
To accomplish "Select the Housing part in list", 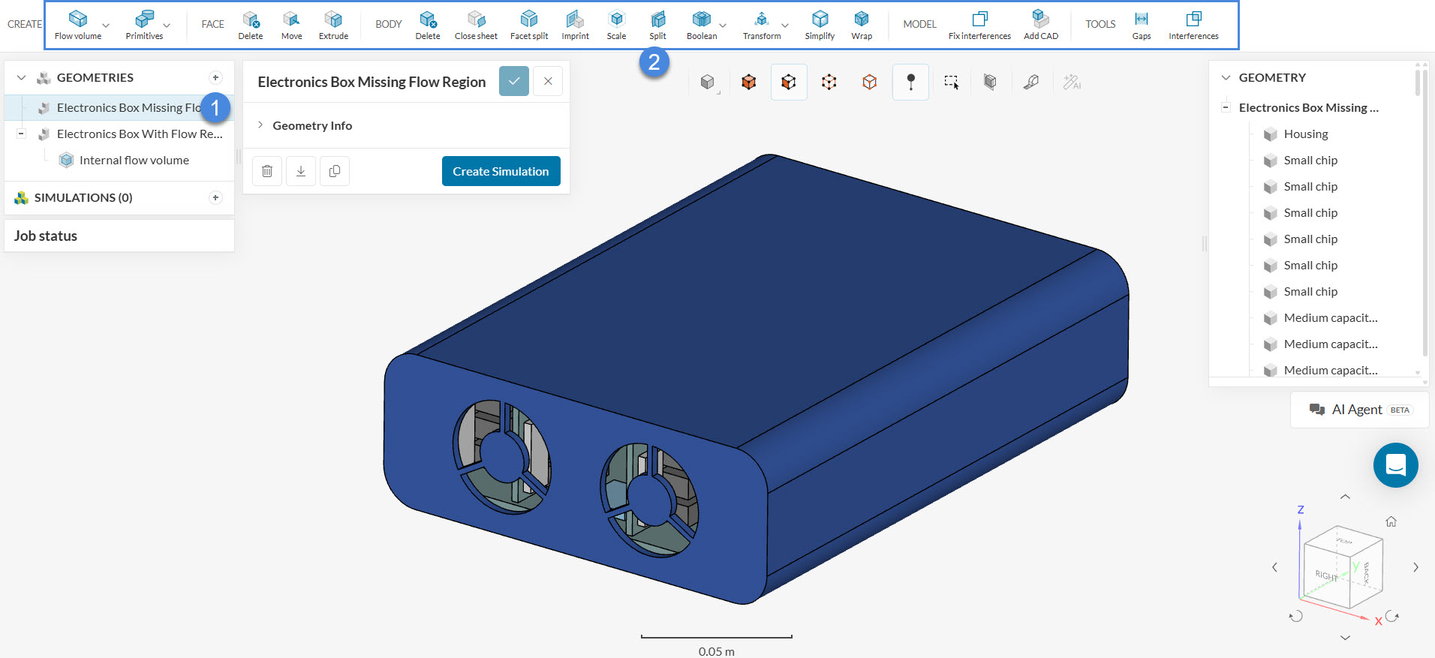I will pos(1305,134).
